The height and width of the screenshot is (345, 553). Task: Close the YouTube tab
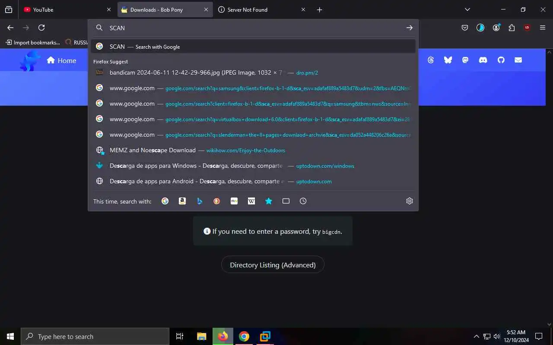(109, 9)
